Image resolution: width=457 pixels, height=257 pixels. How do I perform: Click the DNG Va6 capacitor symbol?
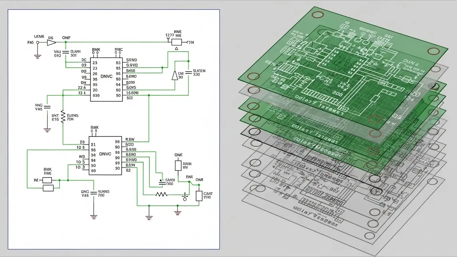(94, 192)
